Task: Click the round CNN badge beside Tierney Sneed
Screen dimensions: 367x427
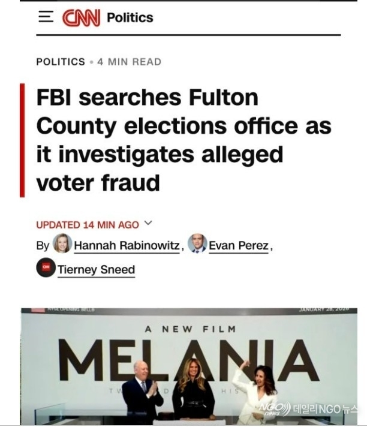Action: click(x=46, y=267)
